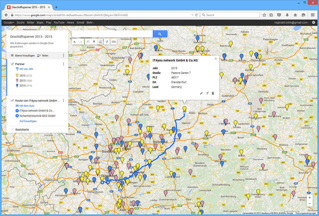Click the Ziel hinzufügen link

[x=28, y=121]
